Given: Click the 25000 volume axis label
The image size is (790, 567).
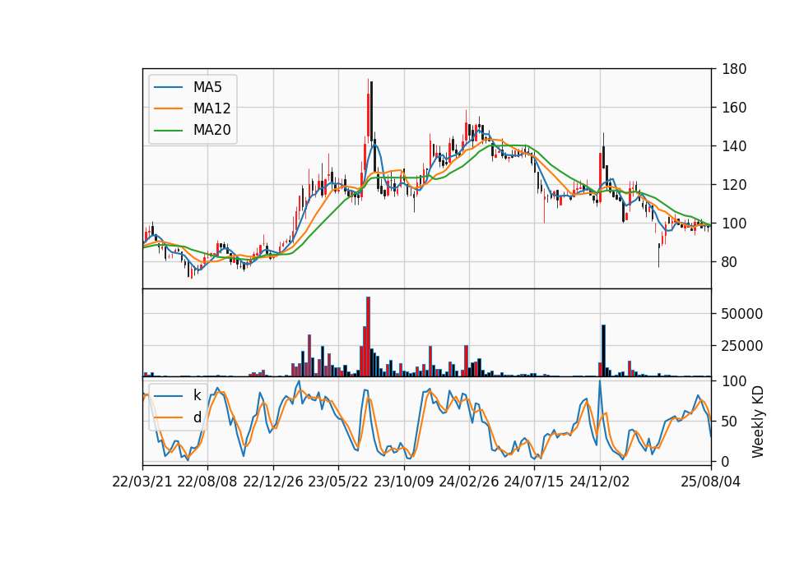Looking at the screenshot, I should click(742, 346).
